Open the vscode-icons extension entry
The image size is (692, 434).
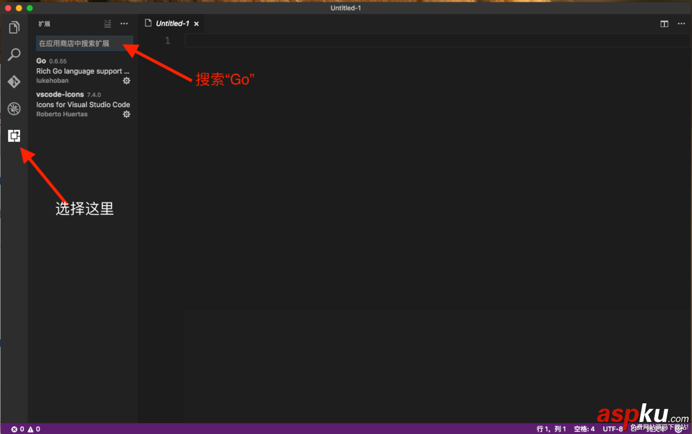coord(83,104)
